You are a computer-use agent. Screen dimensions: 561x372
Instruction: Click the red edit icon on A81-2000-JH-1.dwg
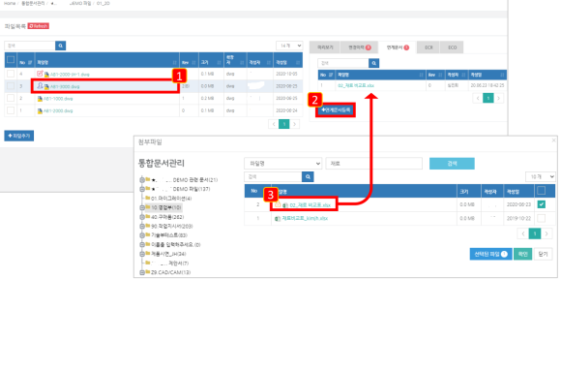pyautogui.click(x=40, y=74)
